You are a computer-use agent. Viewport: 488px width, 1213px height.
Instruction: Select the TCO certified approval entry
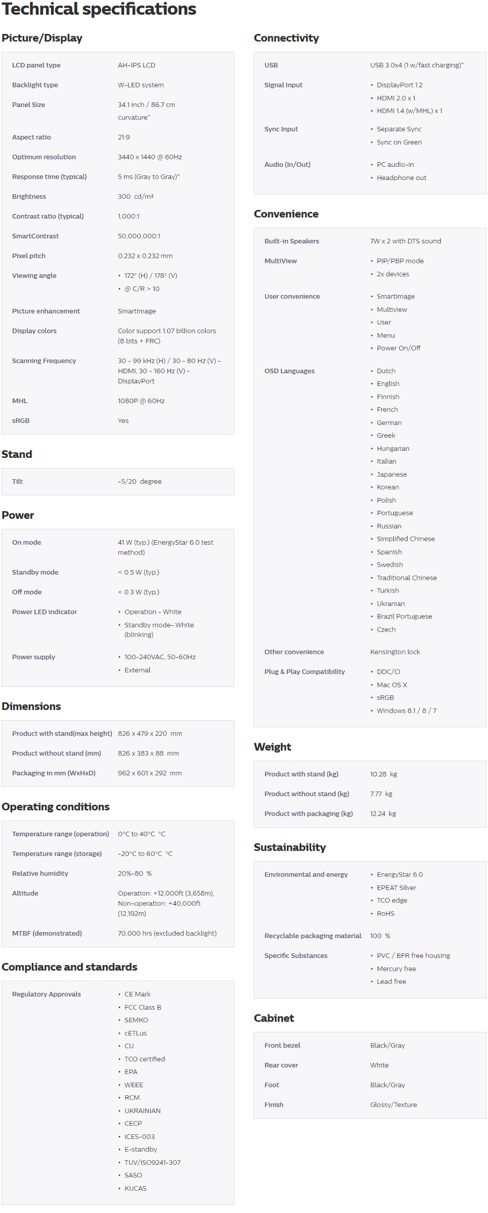(x=145, y=1059)
